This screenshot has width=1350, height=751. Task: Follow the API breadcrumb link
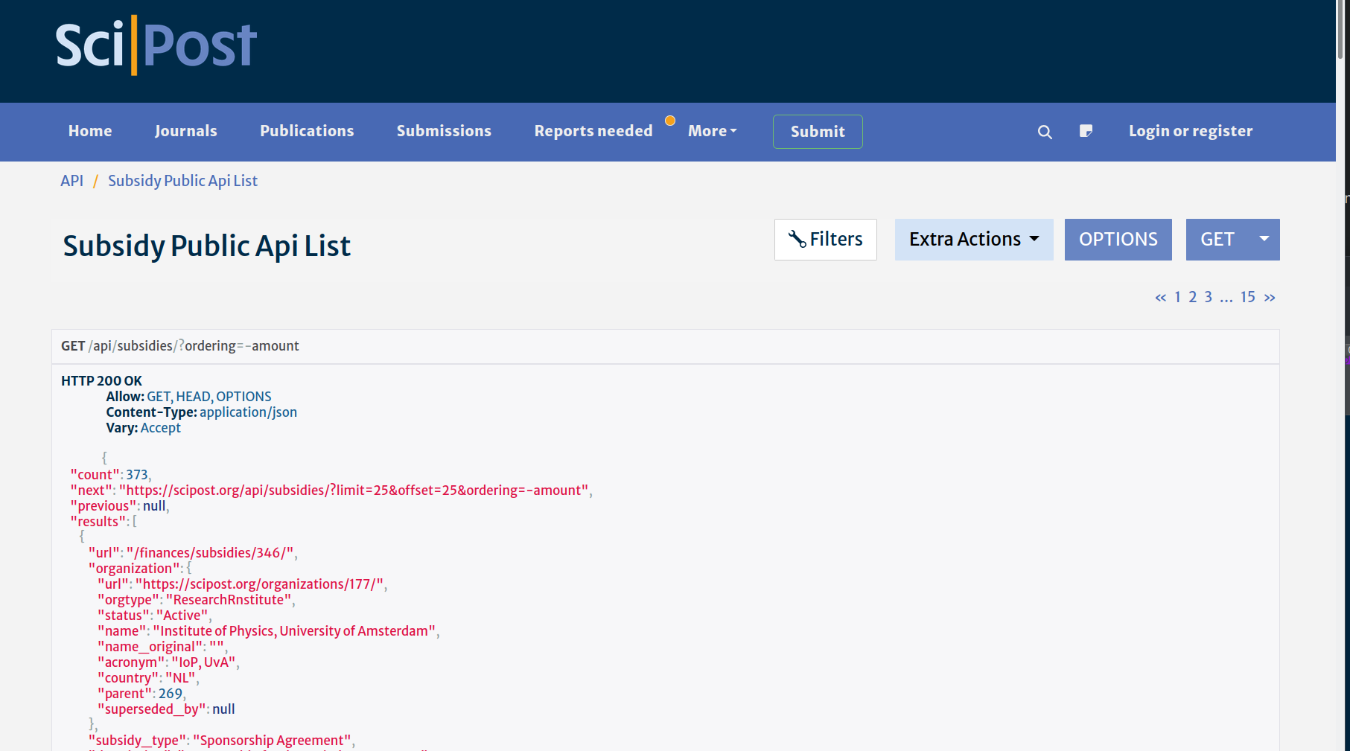[x=71, y=181]
